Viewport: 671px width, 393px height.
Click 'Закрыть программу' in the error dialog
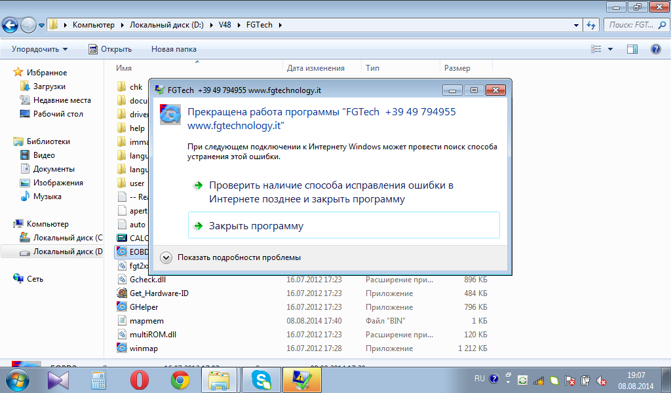[343, 225]
